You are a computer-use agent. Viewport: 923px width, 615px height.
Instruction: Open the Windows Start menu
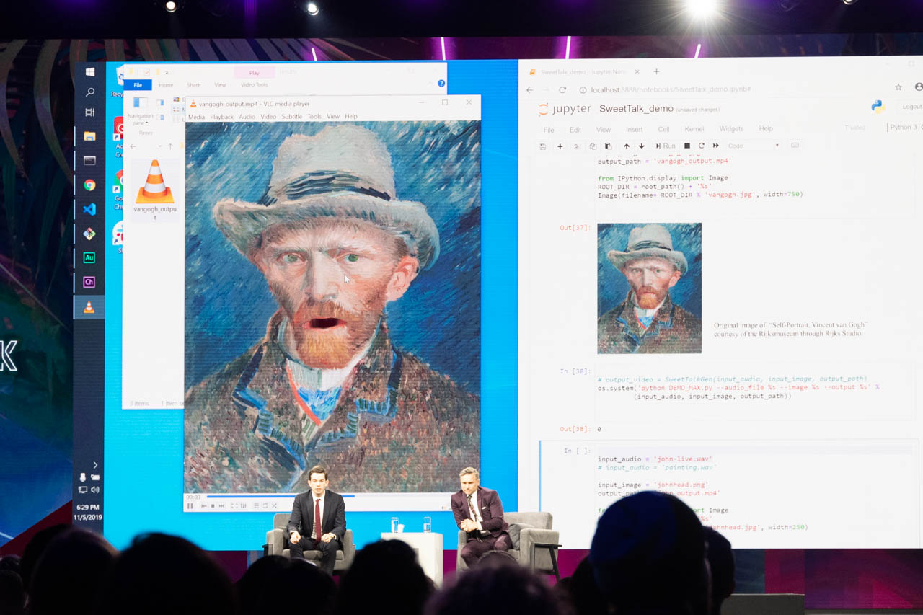click(89, 72)
